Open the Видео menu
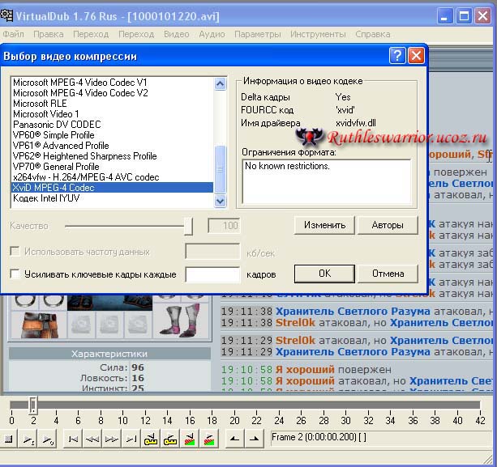This screenshot has height=467, width=497. [x=176, y=34]
